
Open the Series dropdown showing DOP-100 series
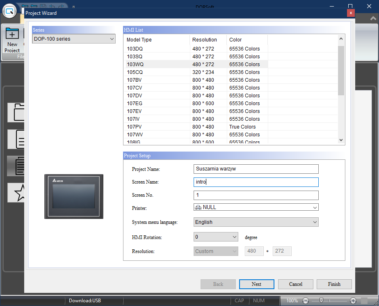point(74,39)
